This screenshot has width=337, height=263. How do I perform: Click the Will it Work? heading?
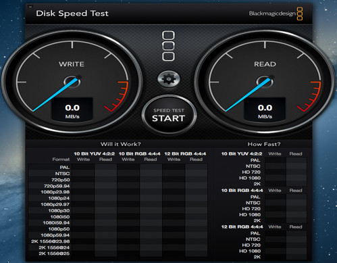coord(121,144)
